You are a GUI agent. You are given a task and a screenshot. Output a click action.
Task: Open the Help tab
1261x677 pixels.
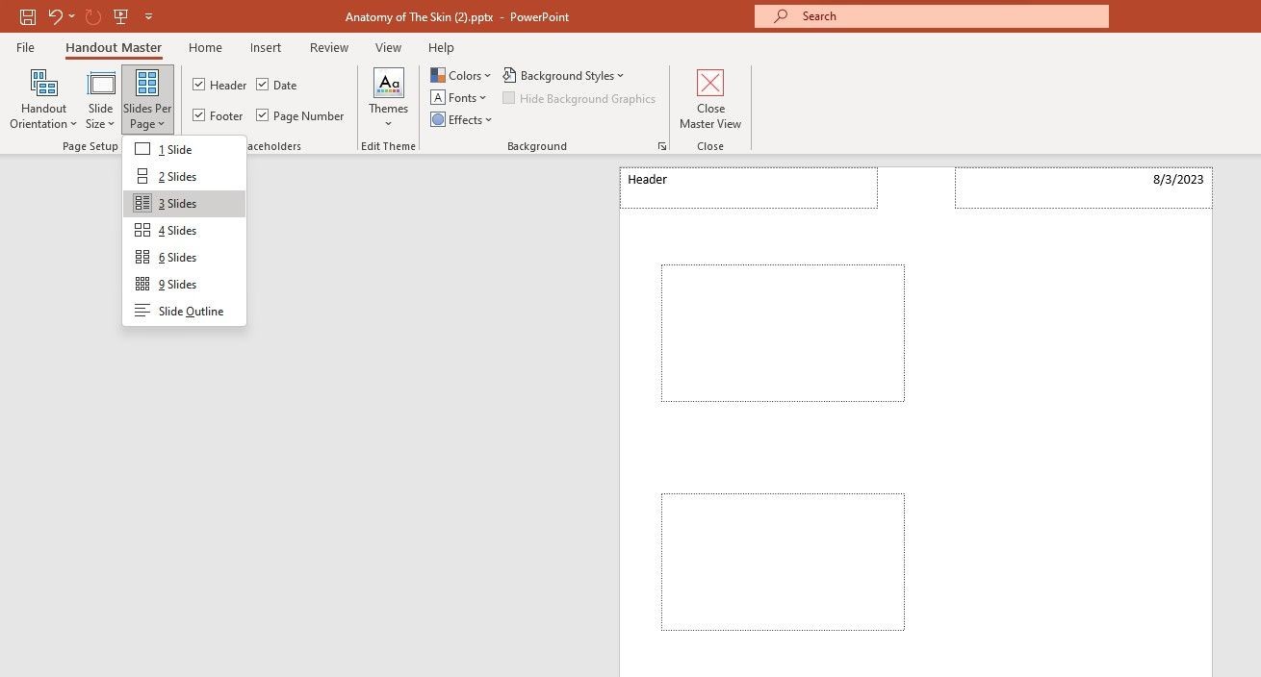[x=441, y=47]
